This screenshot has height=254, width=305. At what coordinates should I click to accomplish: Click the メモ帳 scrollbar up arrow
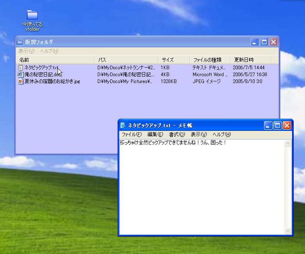(x=288, y=143)
